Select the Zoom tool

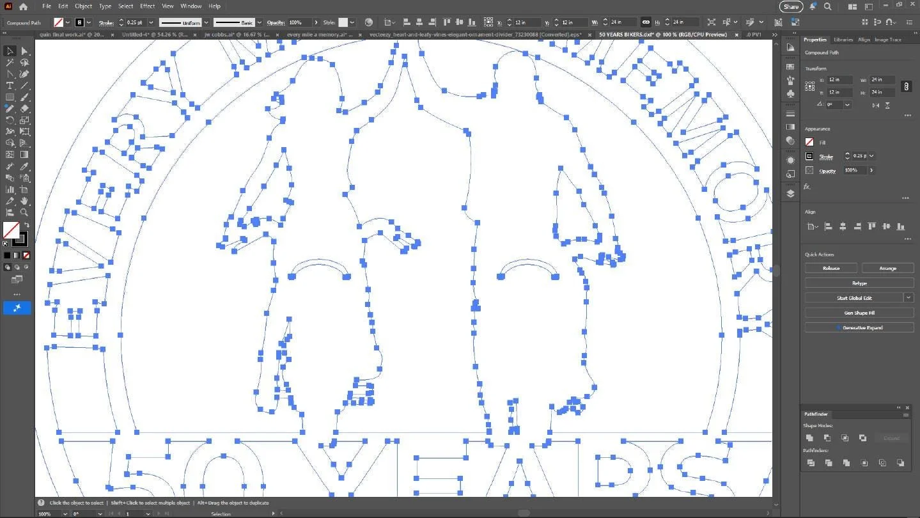click(x=24, y=212)
